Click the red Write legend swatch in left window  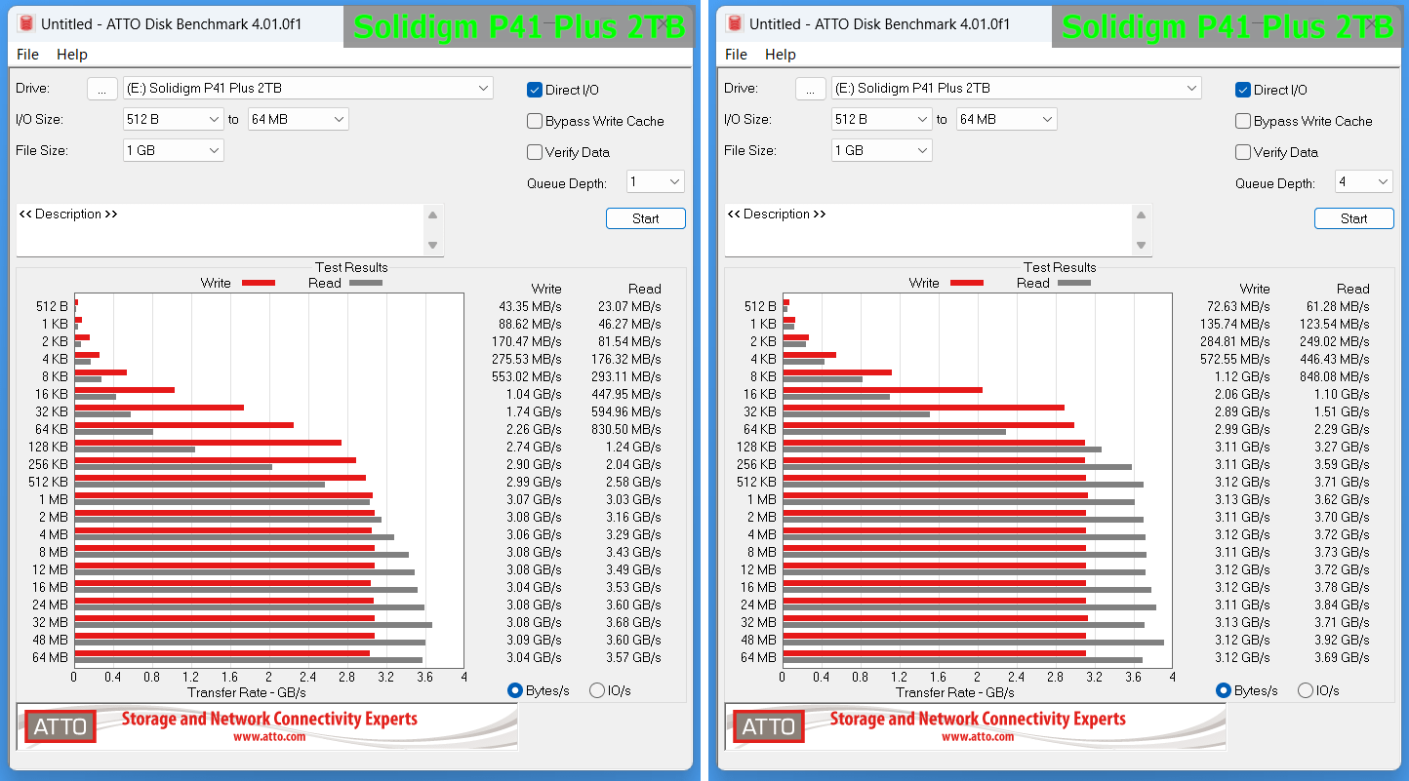click(x=259, y=283)
